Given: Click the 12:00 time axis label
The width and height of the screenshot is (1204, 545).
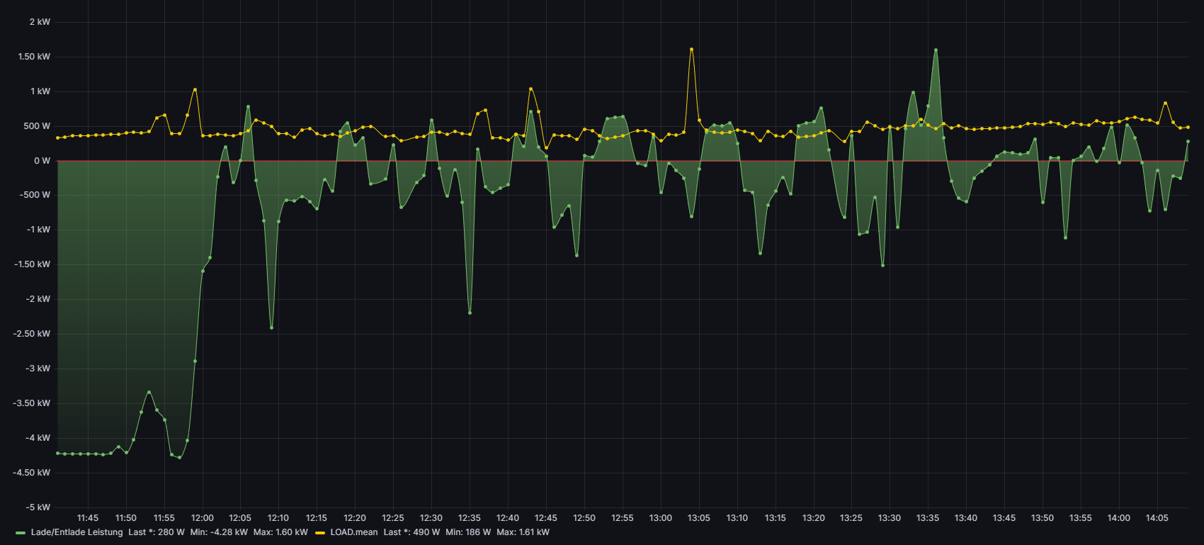Looking at the screenshot, I should coord(202,518).
